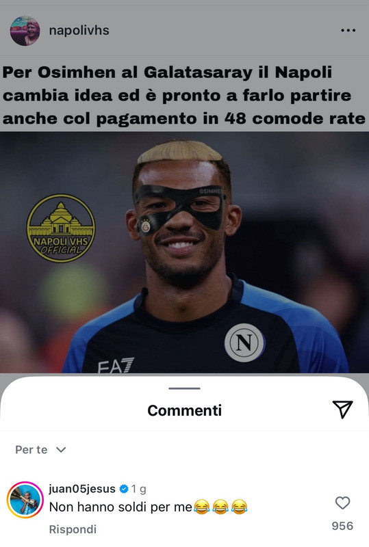The image size is (369, 547).
Task: Reply via Rispondi under the comment
Action: tap(73, 529)
